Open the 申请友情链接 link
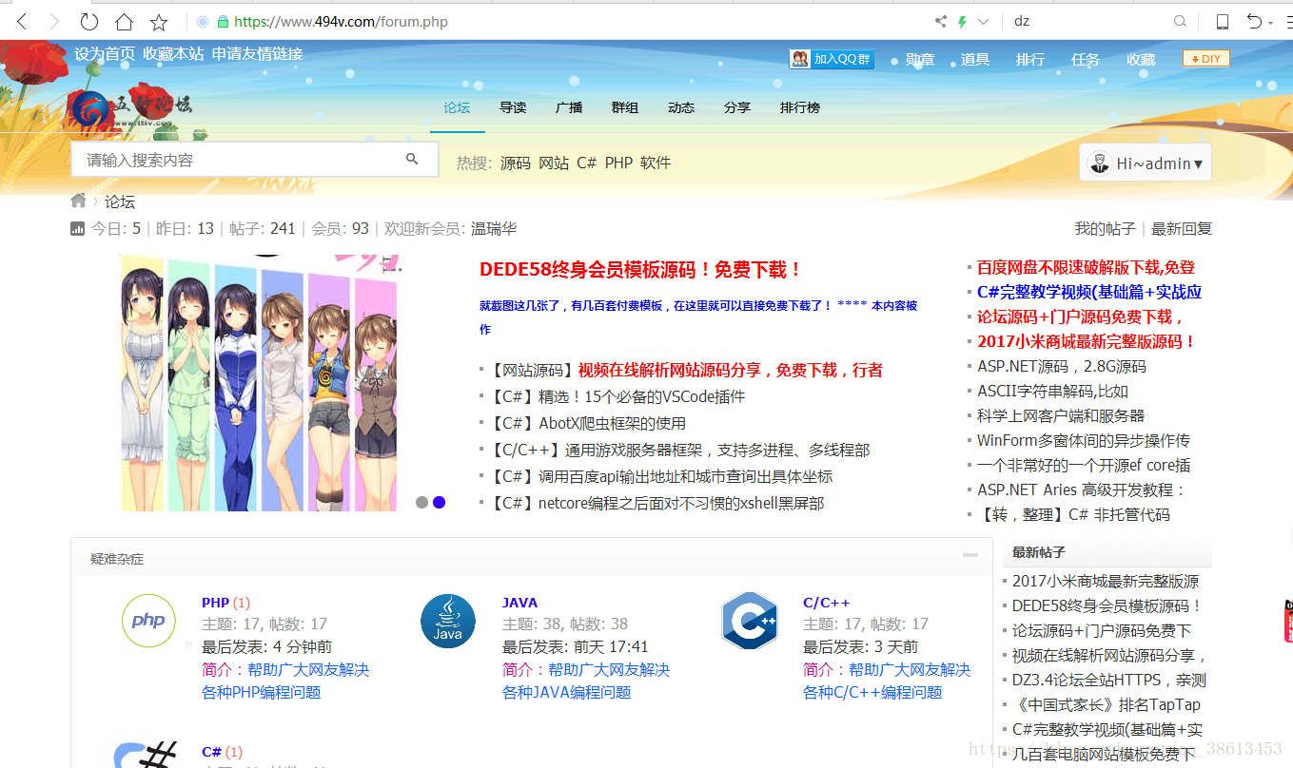 pyautogui.click(x=257, y=54)
